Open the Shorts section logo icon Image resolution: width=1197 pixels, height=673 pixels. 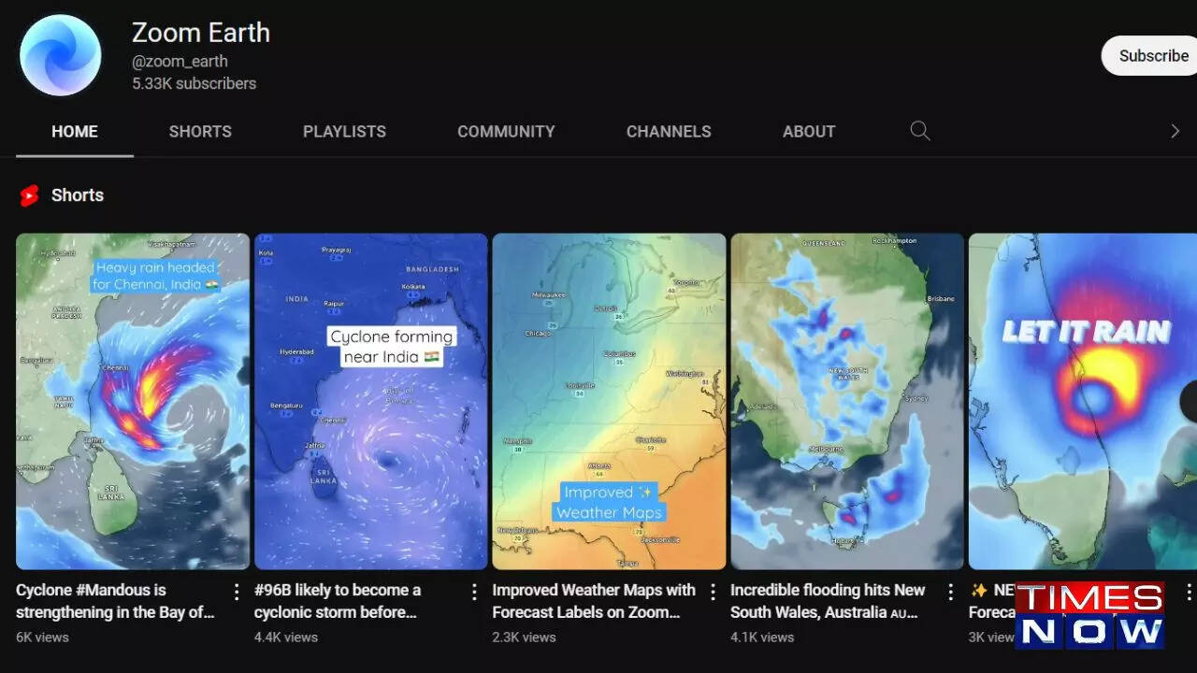30,195
